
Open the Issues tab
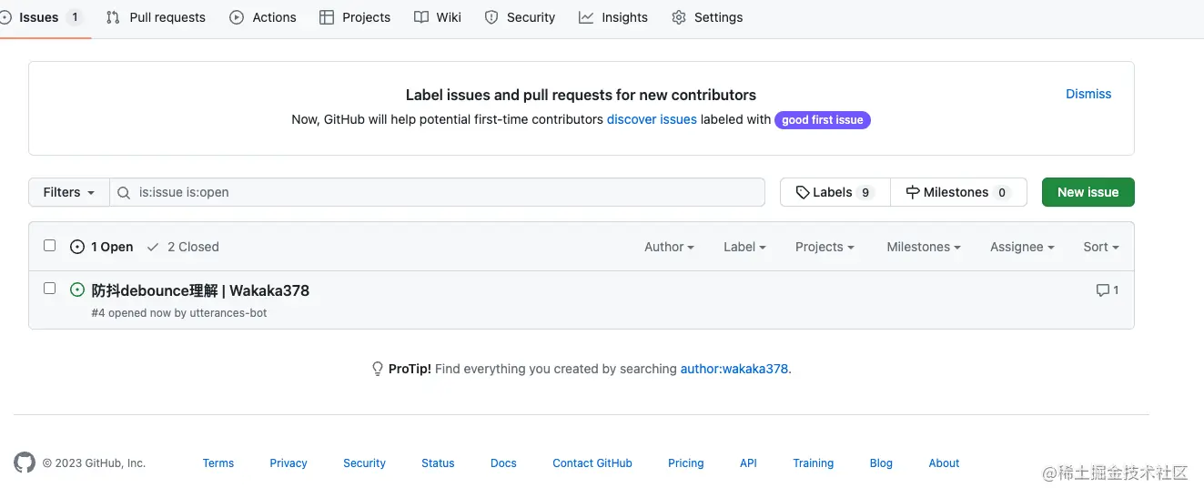click(41, 17)
